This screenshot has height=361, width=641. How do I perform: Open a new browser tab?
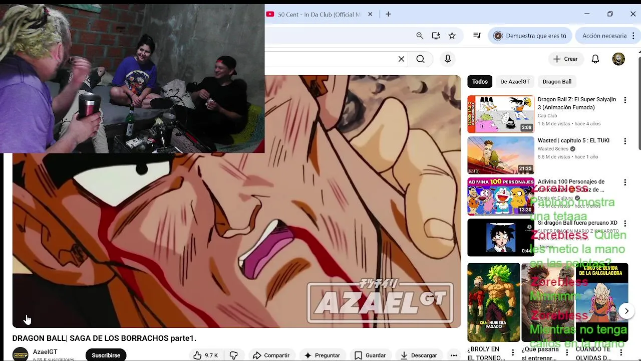tap(388, 15)
